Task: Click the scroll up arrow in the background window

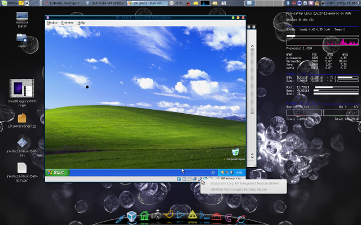Action: 252,46
